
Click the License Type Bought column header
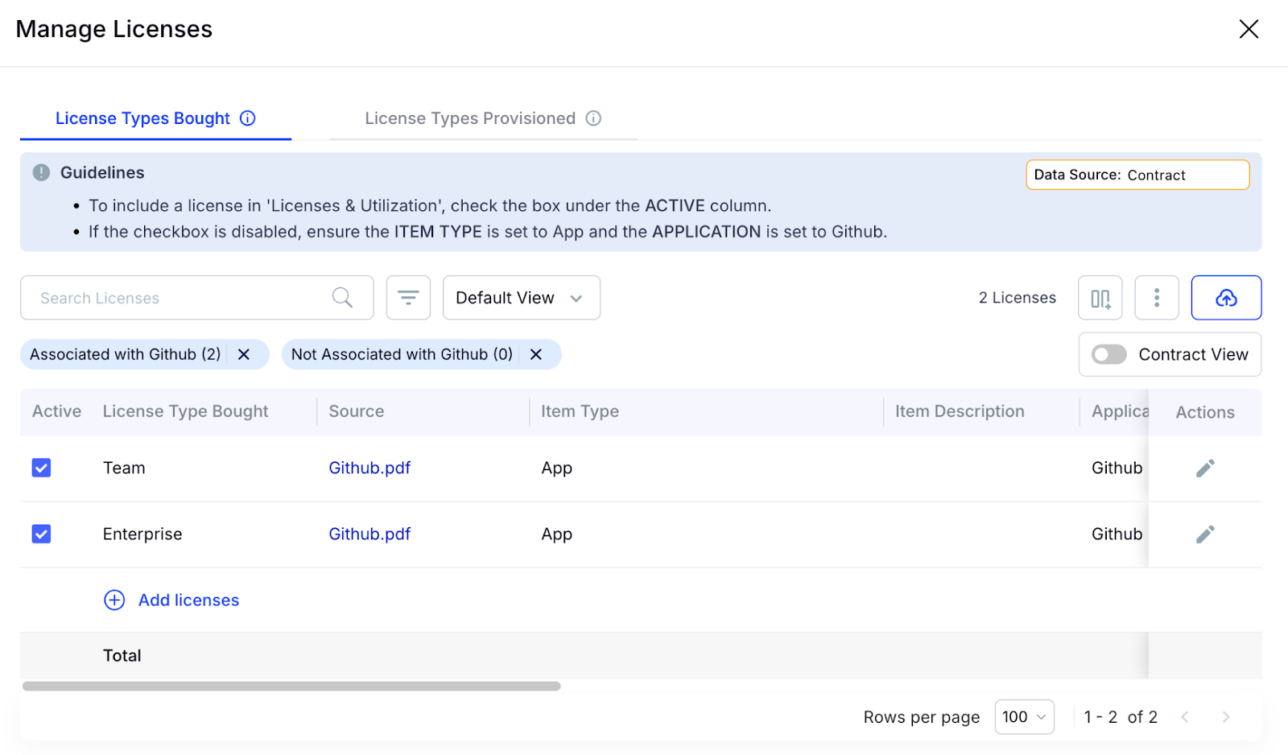pyautogui.click(x=185, y=411)
